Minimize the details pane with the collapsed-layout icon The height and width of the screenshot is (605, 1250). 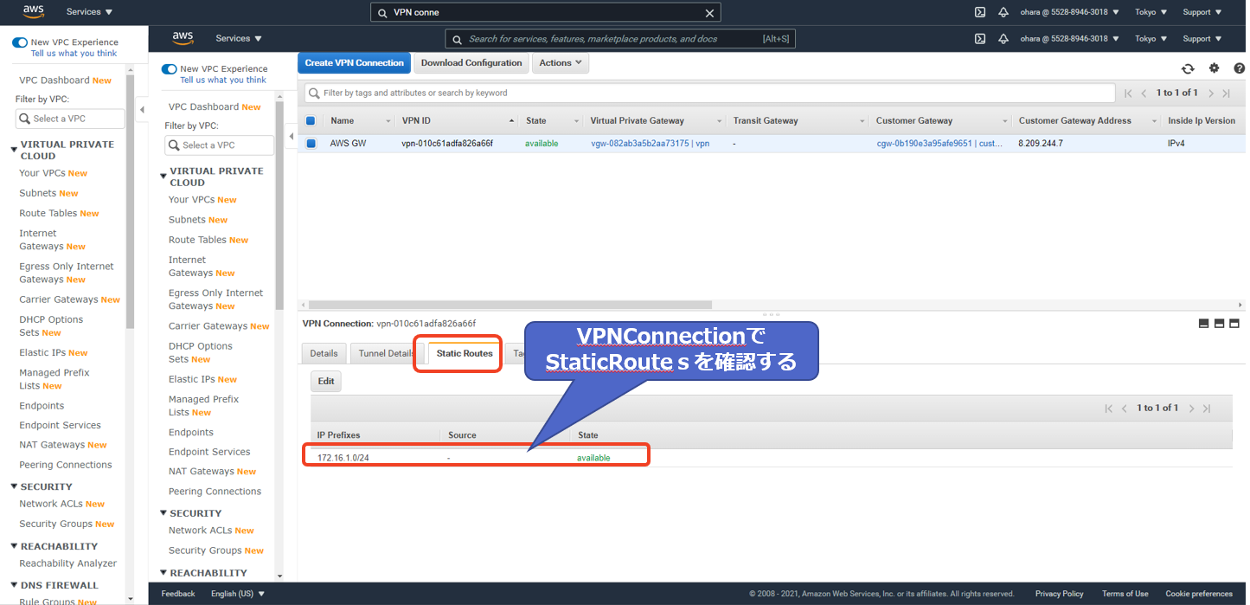tap(1203, 324)
